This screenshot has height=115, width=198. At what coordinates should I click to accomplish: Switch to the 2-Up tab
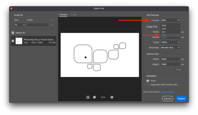(x=73, y=15)
